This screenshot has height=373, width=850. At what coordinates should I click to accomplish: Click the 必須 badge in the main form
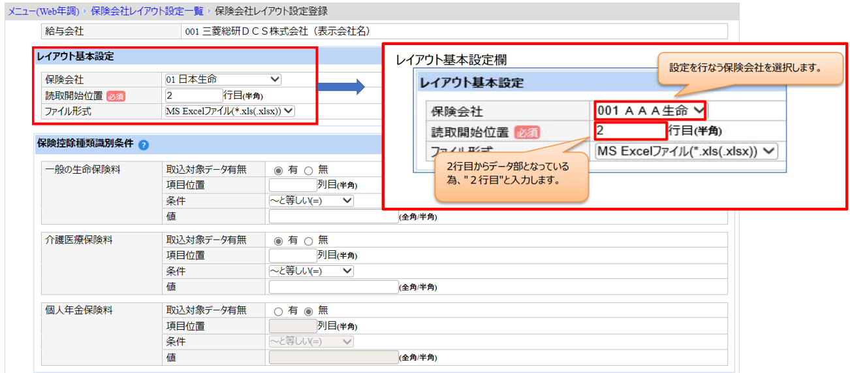pos(115,96)
